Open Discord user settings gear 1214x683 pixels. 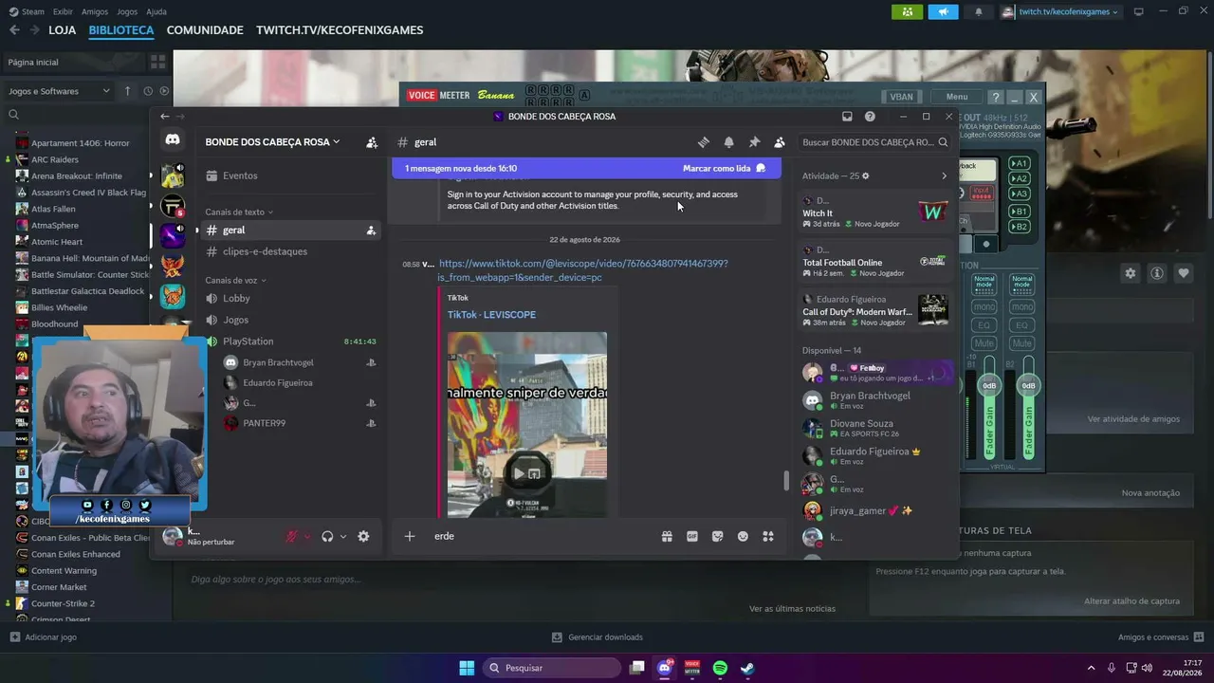[x=363, y=536]
